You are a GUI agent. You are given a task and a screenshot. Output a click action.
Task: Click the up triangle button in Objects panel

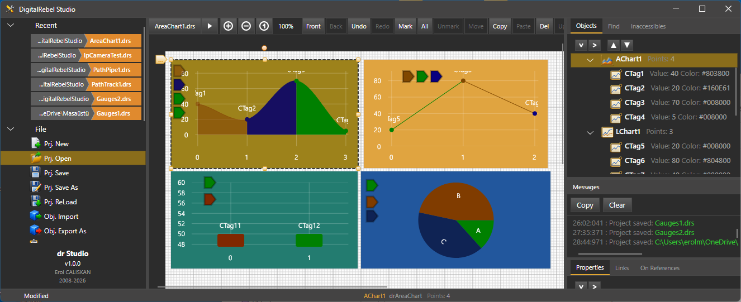click(614, 45)
